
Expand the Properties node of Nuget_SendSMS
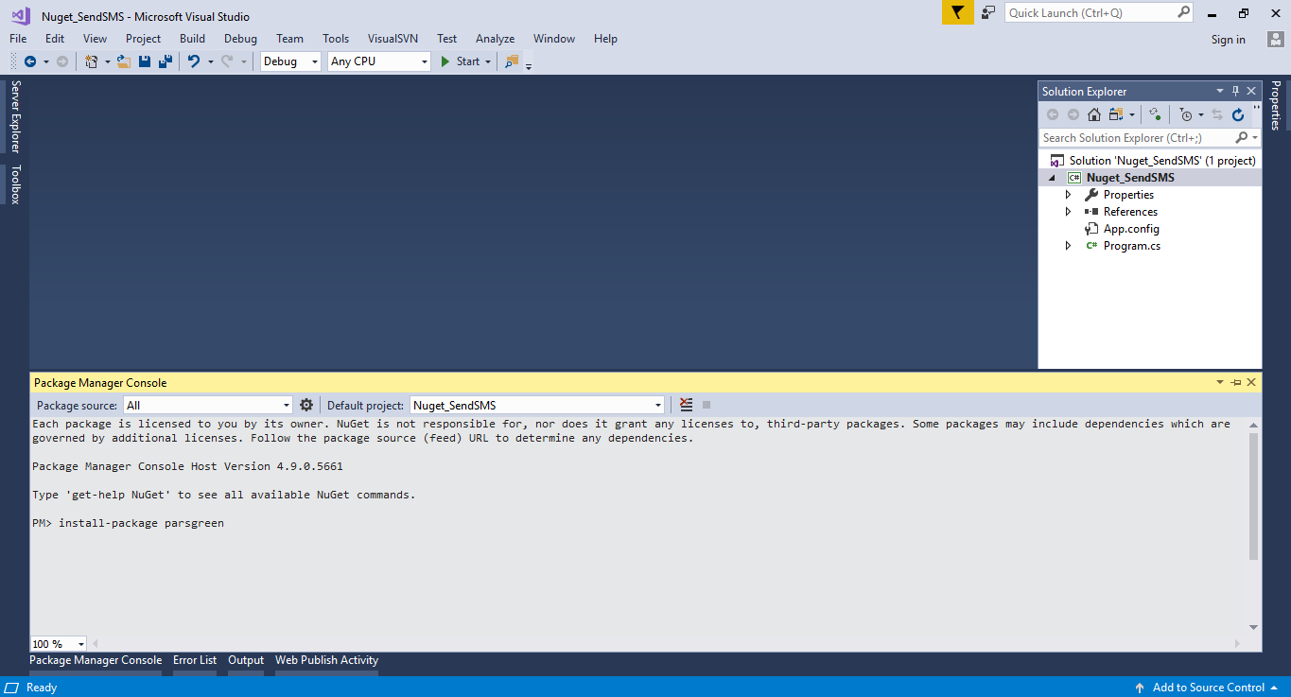(x=1068, y=194)
